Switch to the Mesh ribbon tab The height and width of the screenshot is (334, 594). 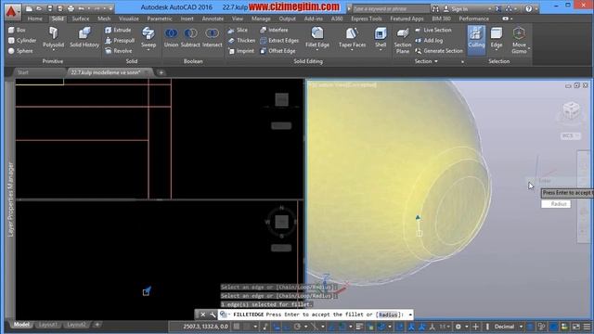click(103, 19)
